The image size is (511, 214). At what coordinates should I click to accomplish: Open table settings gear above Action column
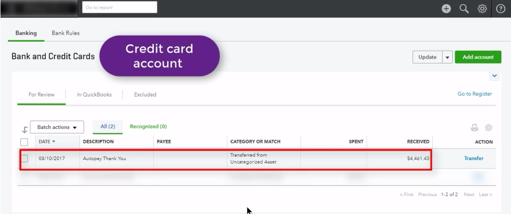[488, 128]
